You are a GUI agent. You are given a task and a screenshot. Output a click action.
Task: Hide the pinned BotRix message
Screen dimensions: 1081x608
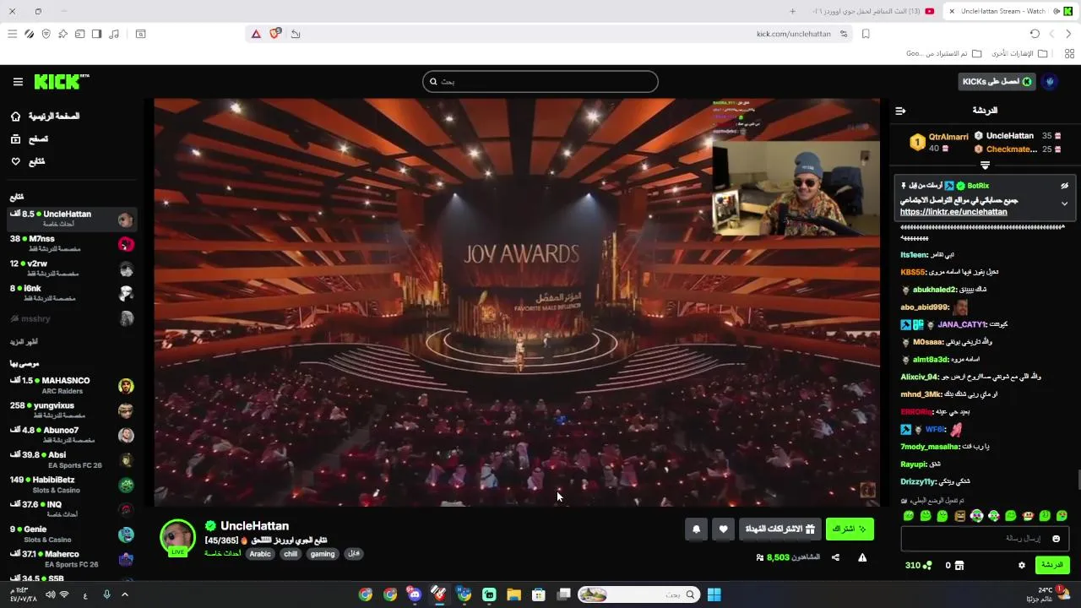(1065, 186)
